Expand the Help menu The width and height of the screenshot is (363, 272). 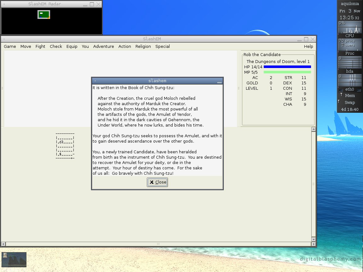[x=308, y=46]
